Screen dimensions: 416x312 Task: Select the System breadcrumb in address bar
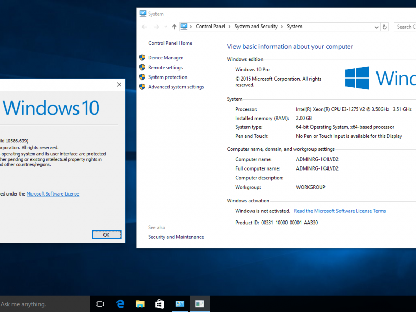pyautogui.click(x=294, y=27)
